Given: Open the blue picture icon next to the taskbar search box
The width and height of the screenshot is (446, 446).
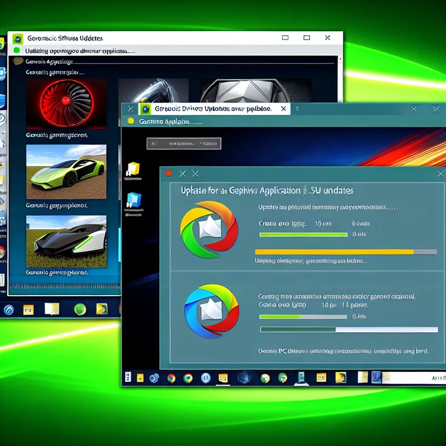Looking at the screenshot, I should click(376, 377).
